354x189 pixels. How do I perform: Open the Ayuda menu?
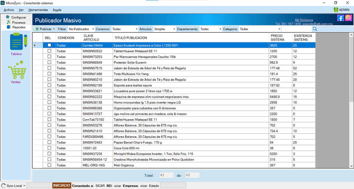pos(57,10)
